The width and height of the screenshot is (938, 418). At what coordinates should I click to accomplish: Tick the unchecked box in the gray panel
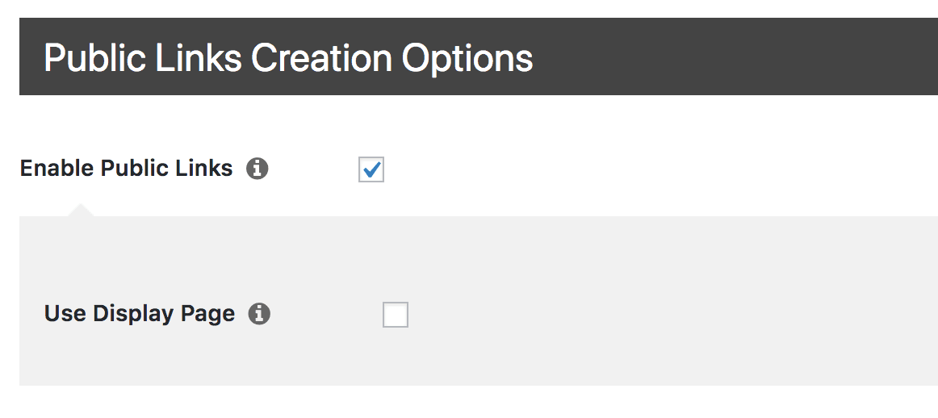click(x=396, y=315)
